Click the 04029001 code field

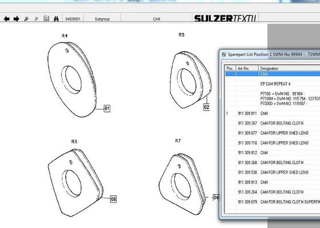tap(73, 19)
